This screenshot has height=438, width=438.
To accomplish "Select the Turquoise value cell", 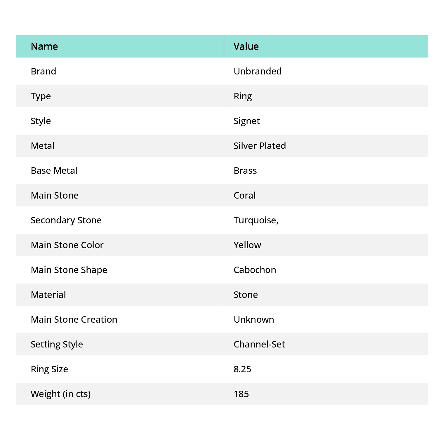I will tap(256, 220).
